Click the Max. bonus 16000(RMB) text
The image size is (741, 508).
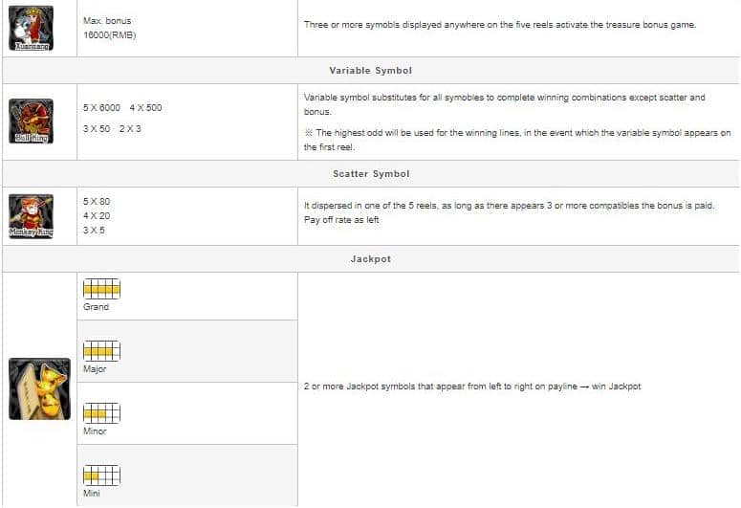click(110, 28)
